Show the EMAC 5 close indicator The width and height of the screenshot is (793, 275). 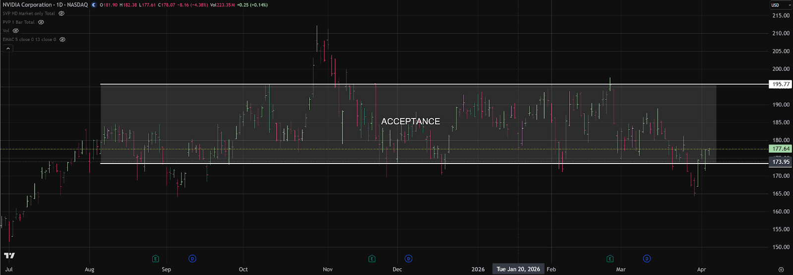click(x=62, y=40)
